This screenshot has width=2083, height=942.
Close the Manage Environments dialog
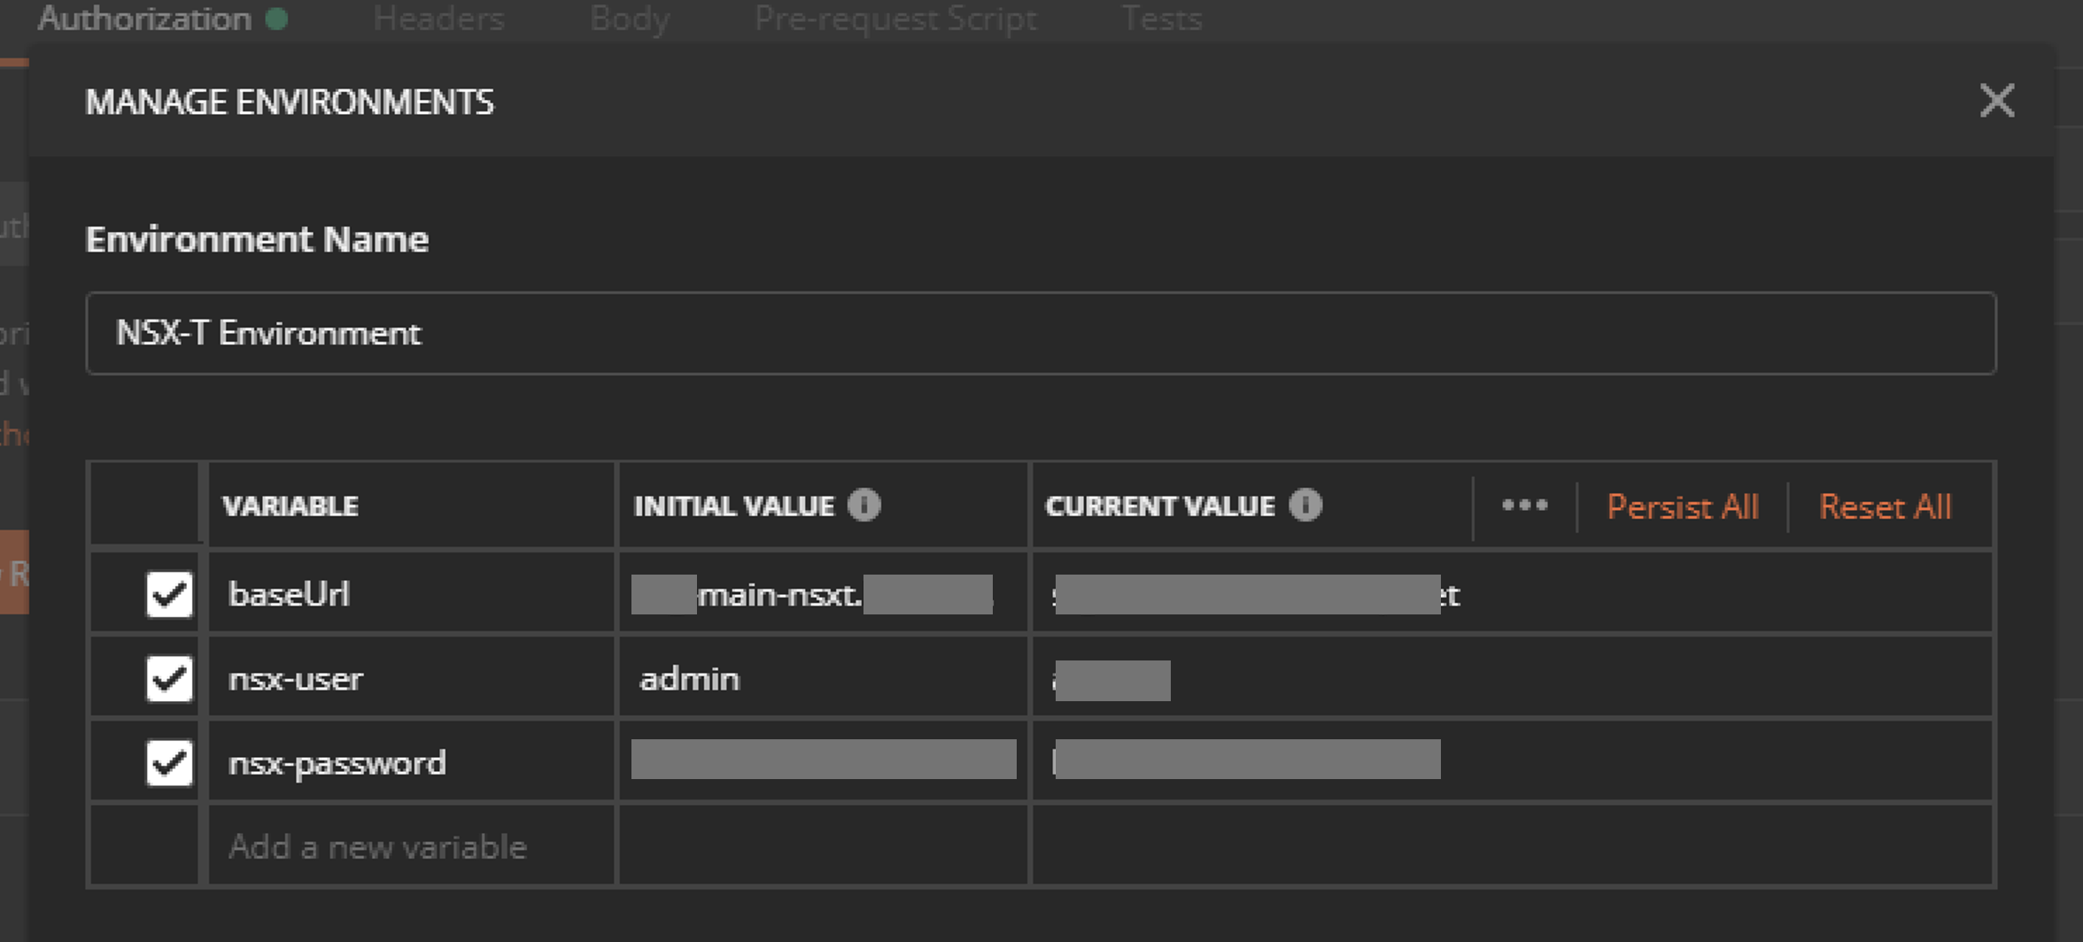coord(1996,101)
